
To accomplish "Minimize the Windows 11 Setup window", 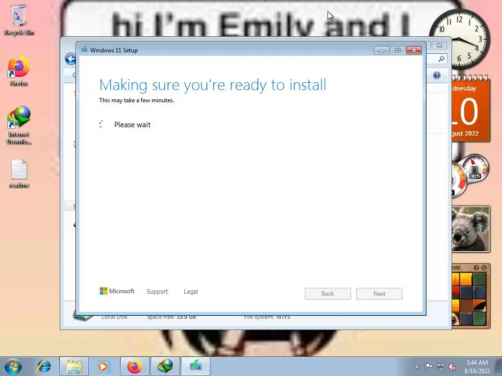I will tap(381, 50).
